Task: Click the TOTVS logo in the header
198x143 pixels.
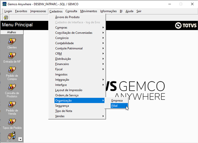Action: (x=186, y=25)
